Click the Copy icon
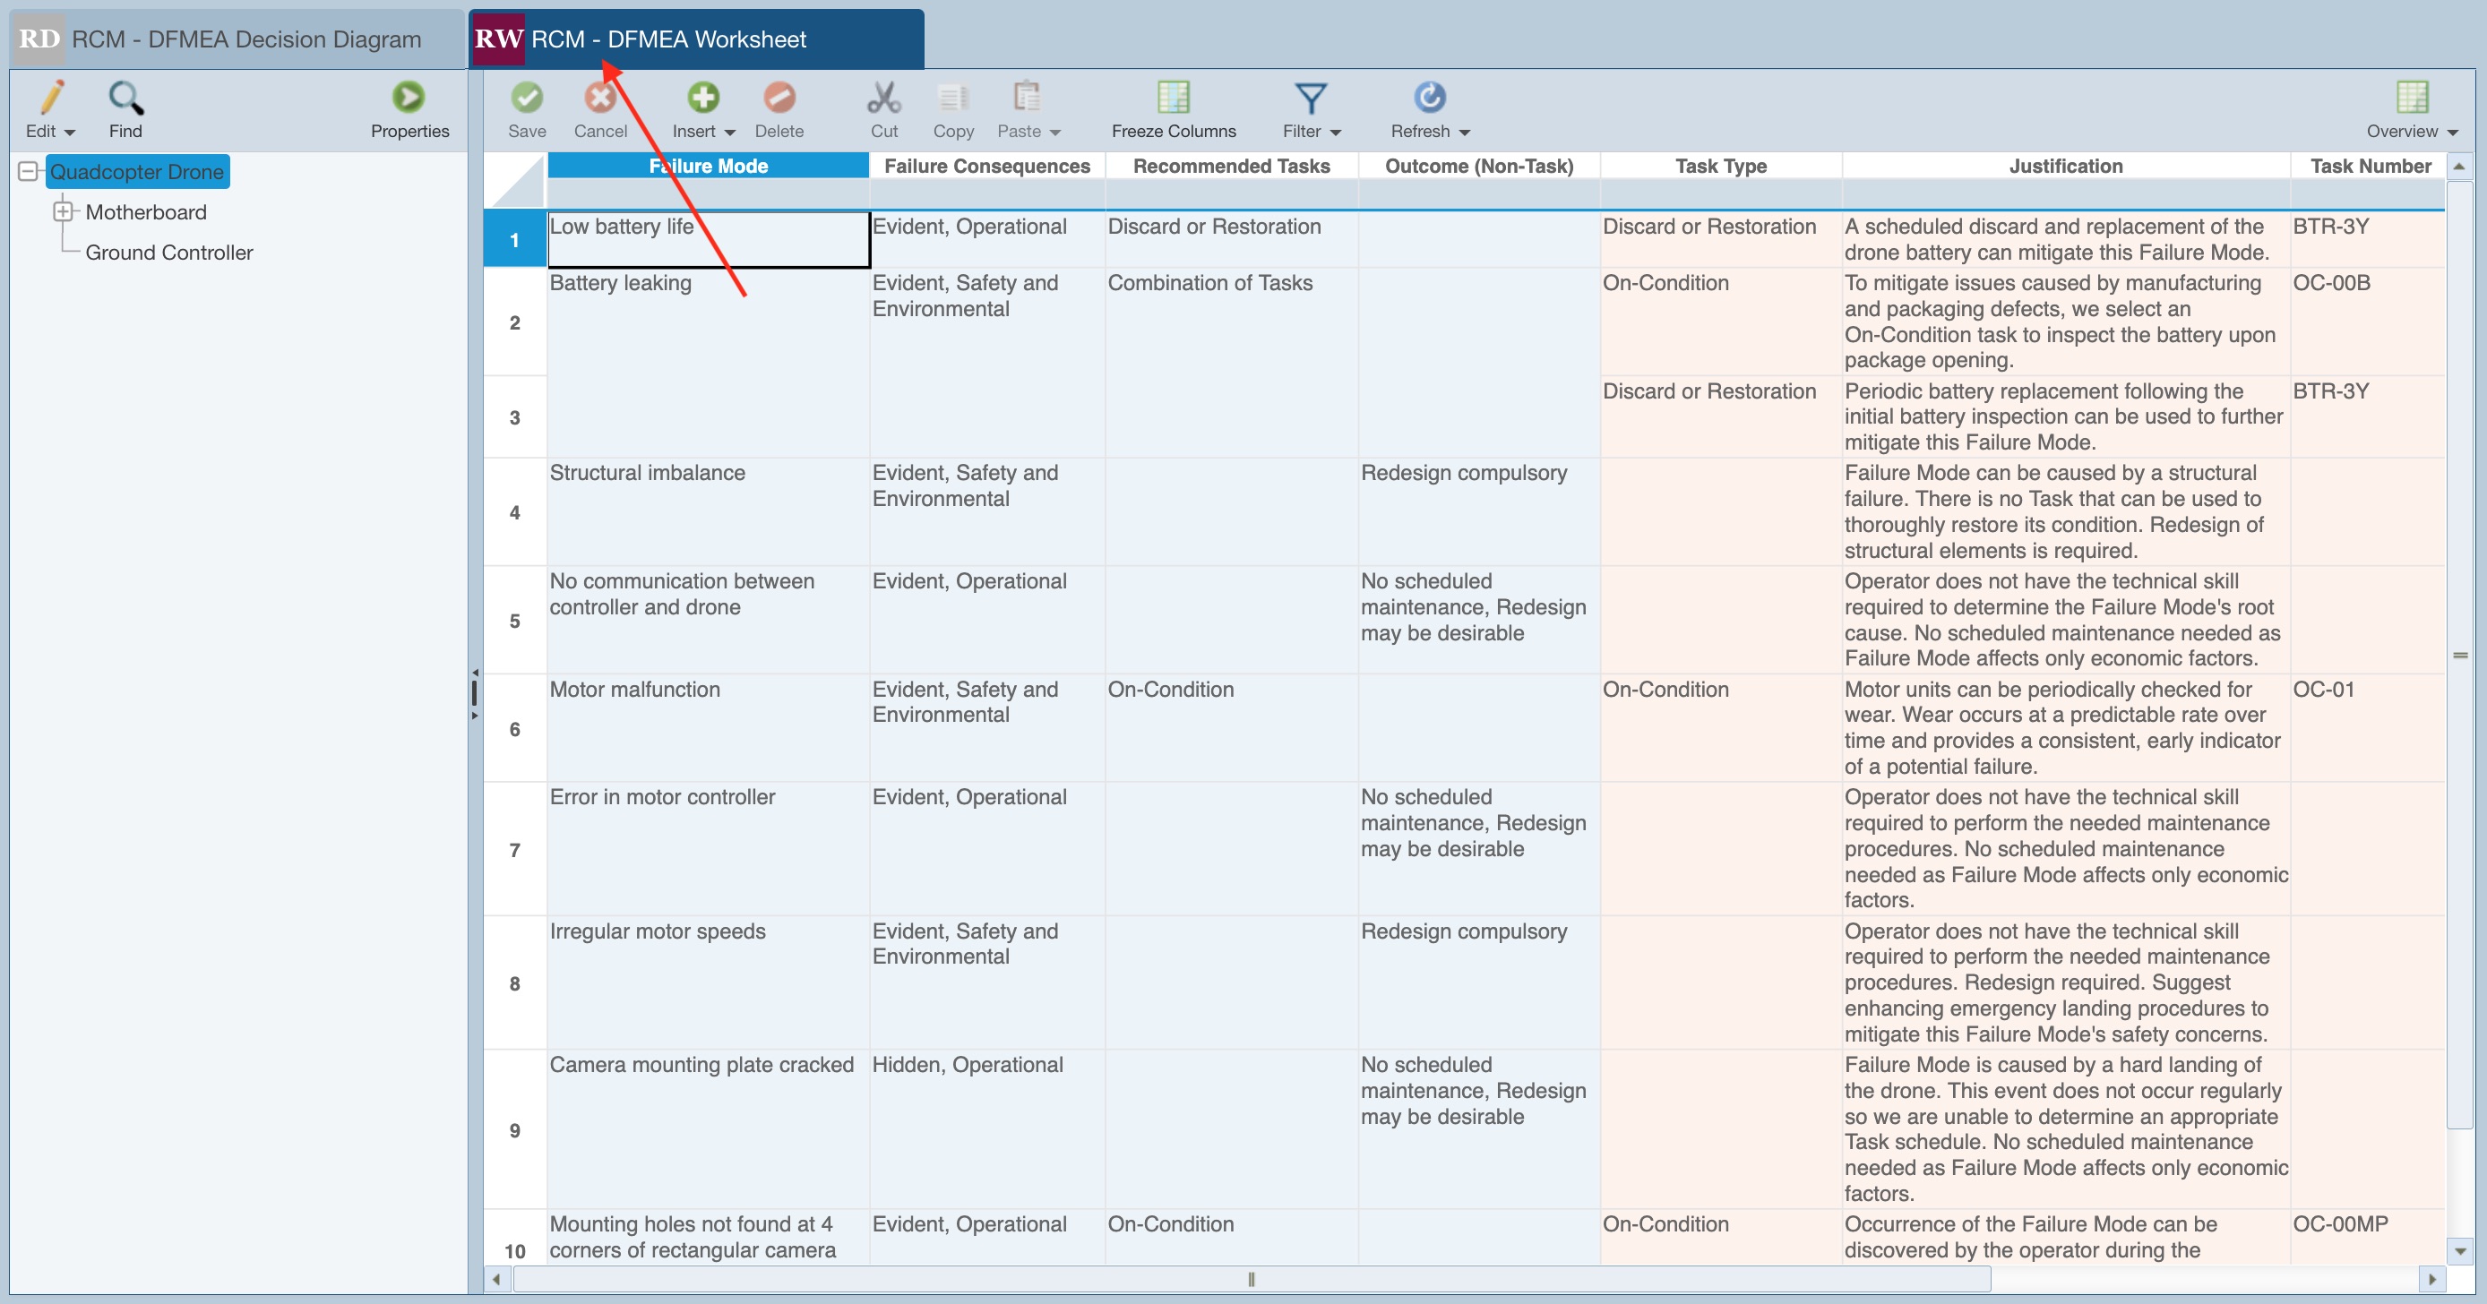 pos(953,98)
